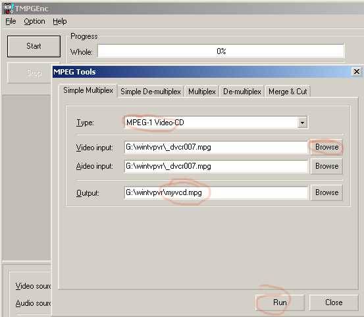Browse for the Output file location
Image resolution: width=364 pixels, height=317 pixels.
[326, 192]
